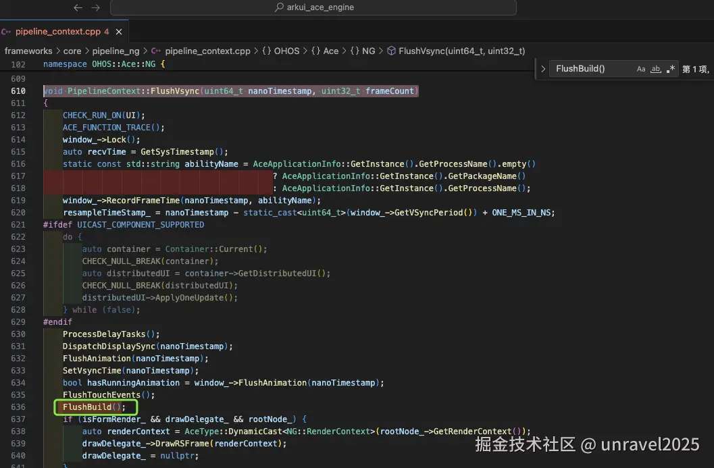Click abilityName on line 616
The height and width of the screenshot is (468, 714).
coord(211,164)
